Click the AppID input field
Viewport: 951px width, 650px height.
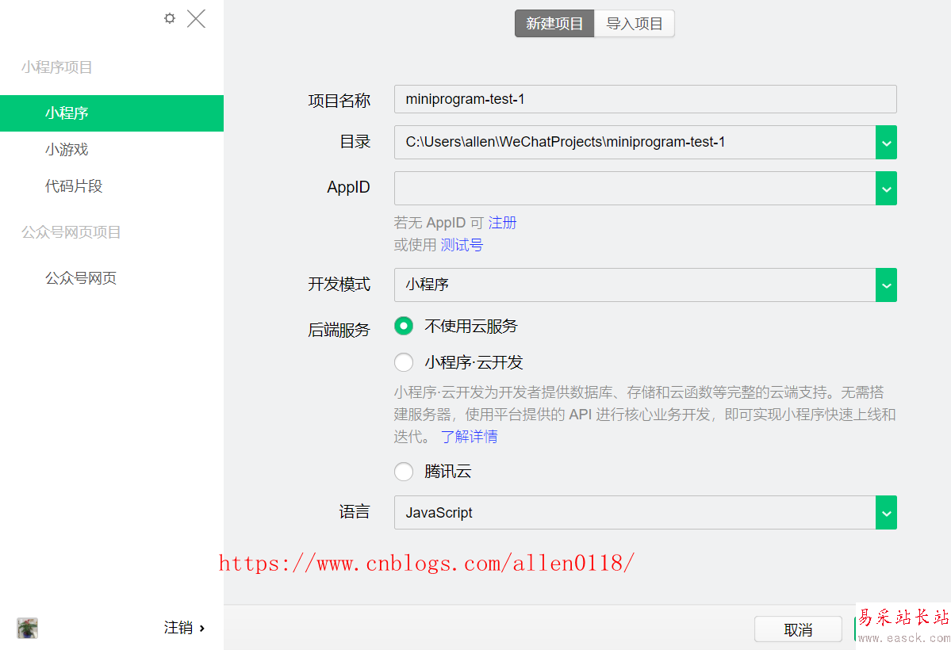point(635,188)
